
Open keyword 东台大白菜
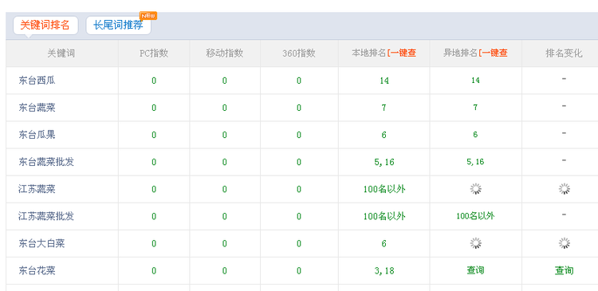coord(41,243)
